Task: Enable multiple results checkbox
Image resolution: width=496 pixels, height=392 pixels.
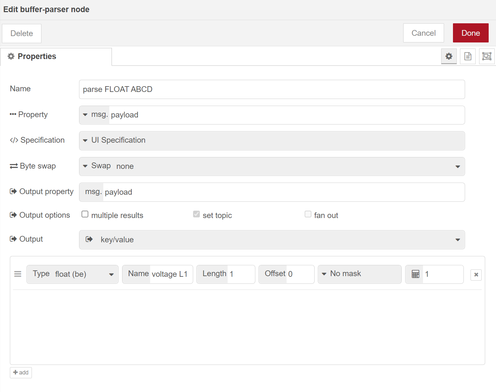Action: [x=85, y=214]
